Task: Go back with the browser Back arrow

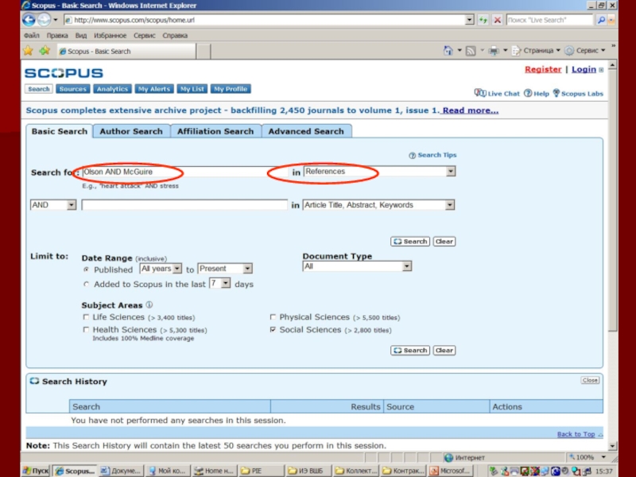Action: pos(29,19)
